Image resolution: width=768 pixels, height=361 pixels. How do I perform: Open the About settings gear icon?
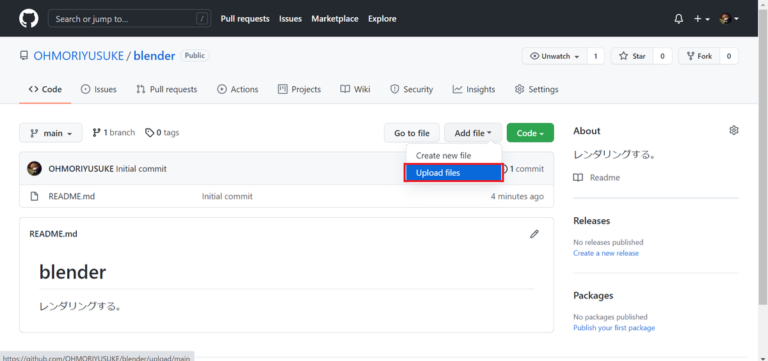point(733,130)
